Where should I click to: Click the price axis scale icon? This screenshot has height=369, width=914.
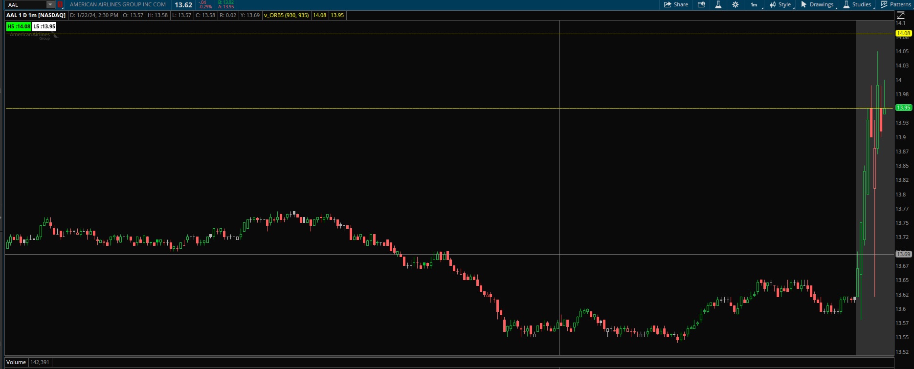(901, 15)
